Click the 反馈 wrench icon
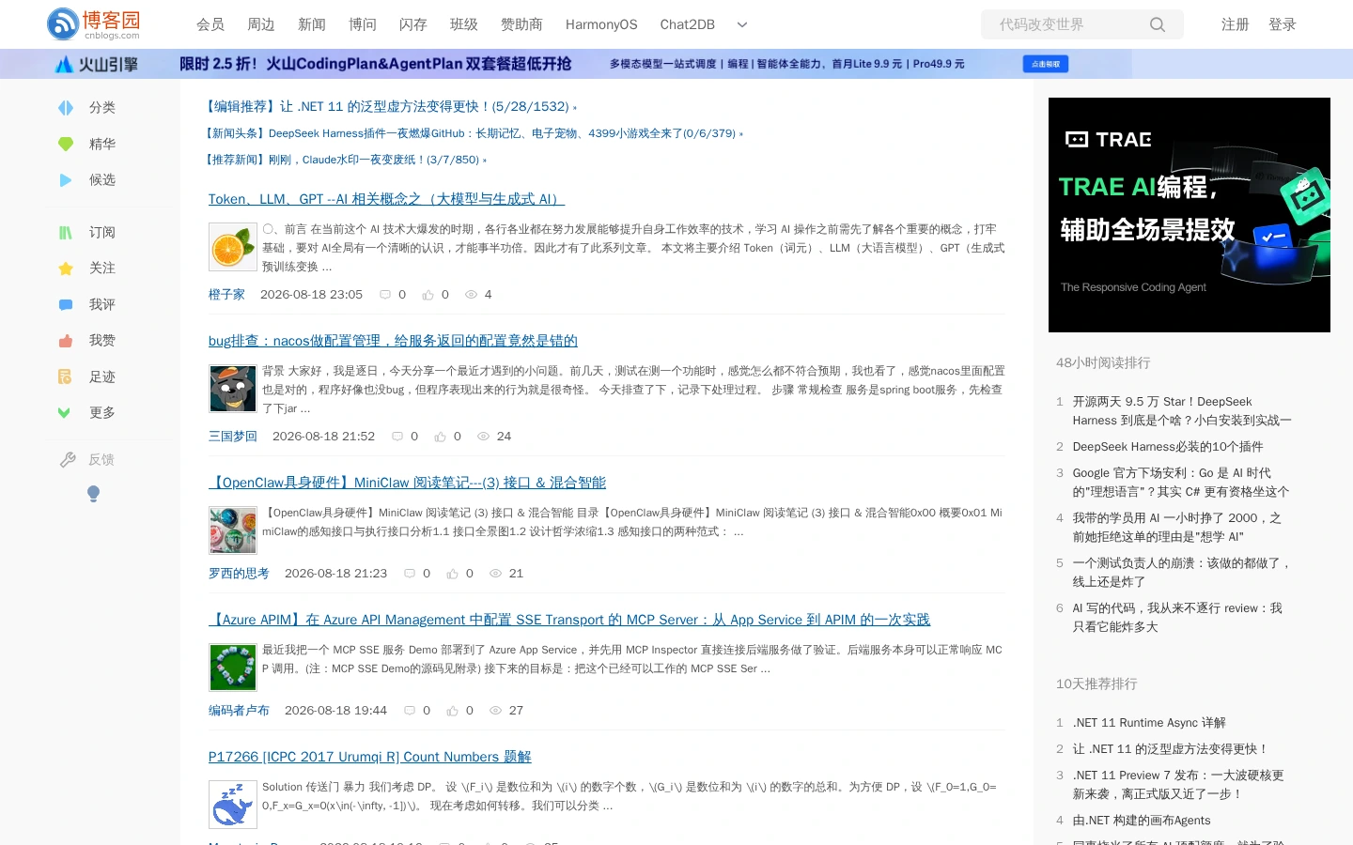1353x845 pixels. tap(68, 460)
